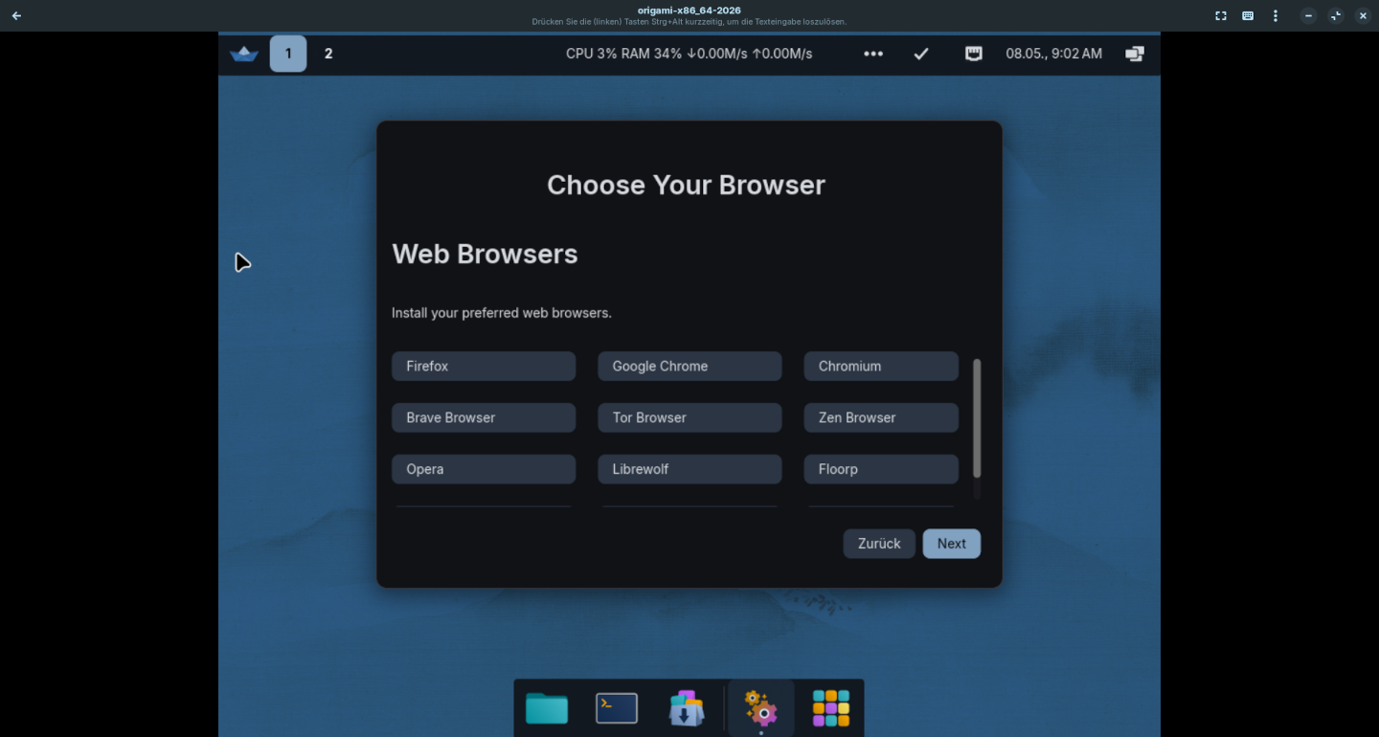Open the software installer dock icon
This screenshot has width=1379, height=737.
click(687, 708)
